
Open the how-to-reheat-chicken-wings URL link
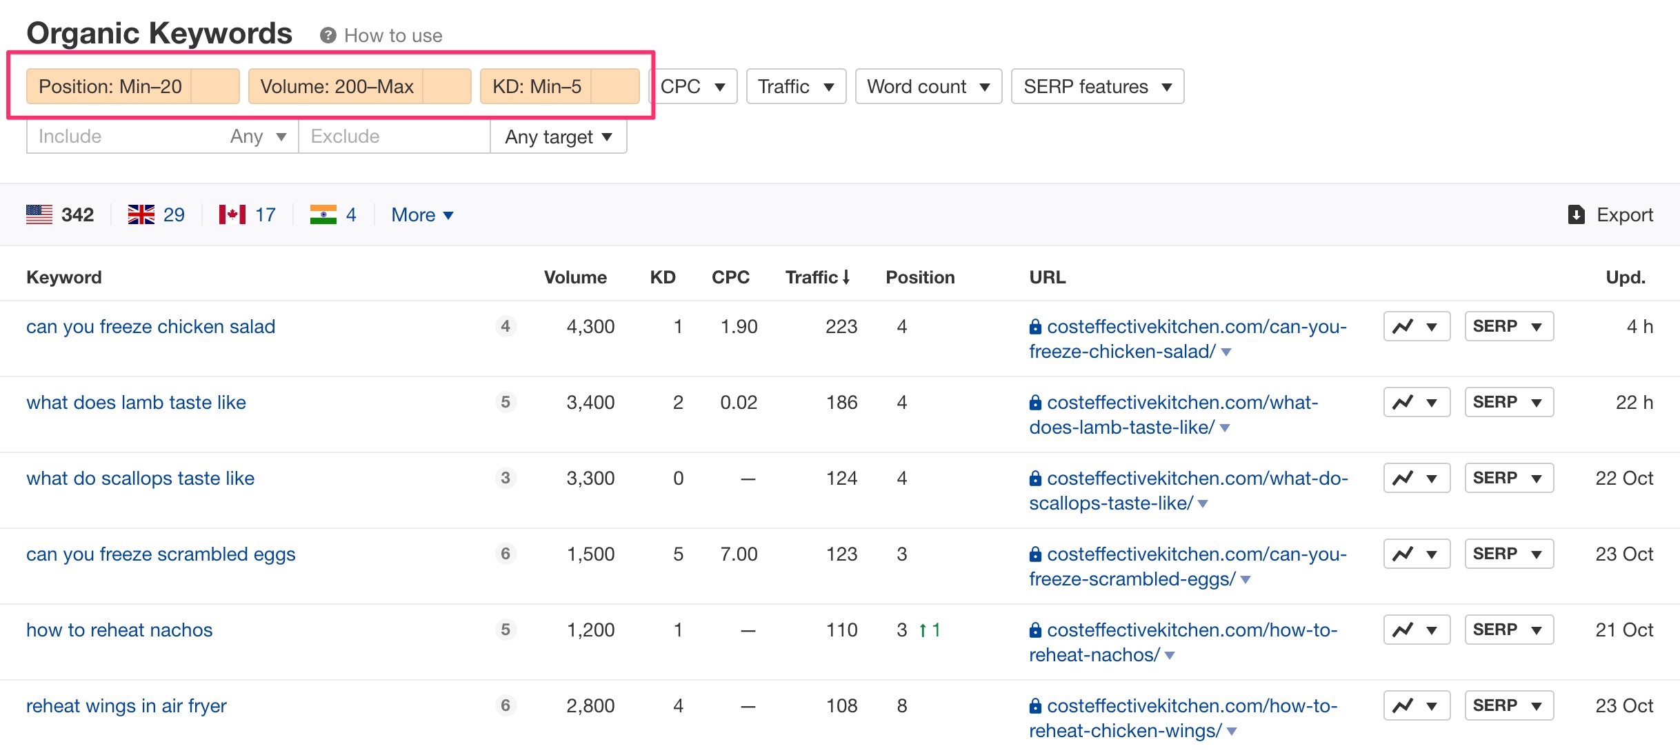1183,718
